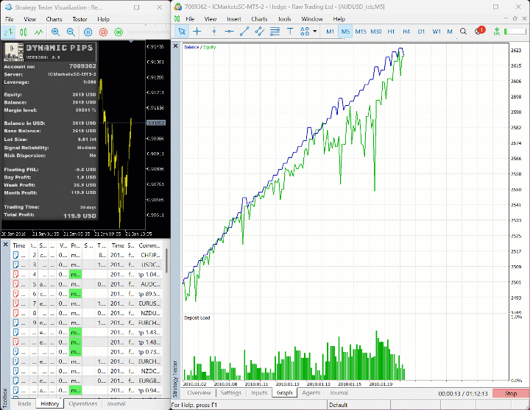Open the Insert menu
Screen dimensions: 530x410
coord(234,19)
